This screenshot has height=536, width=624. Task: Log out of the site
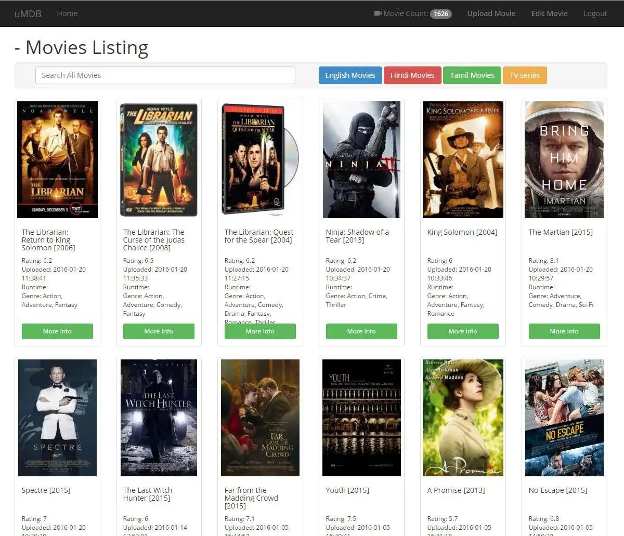click(595, 14)
